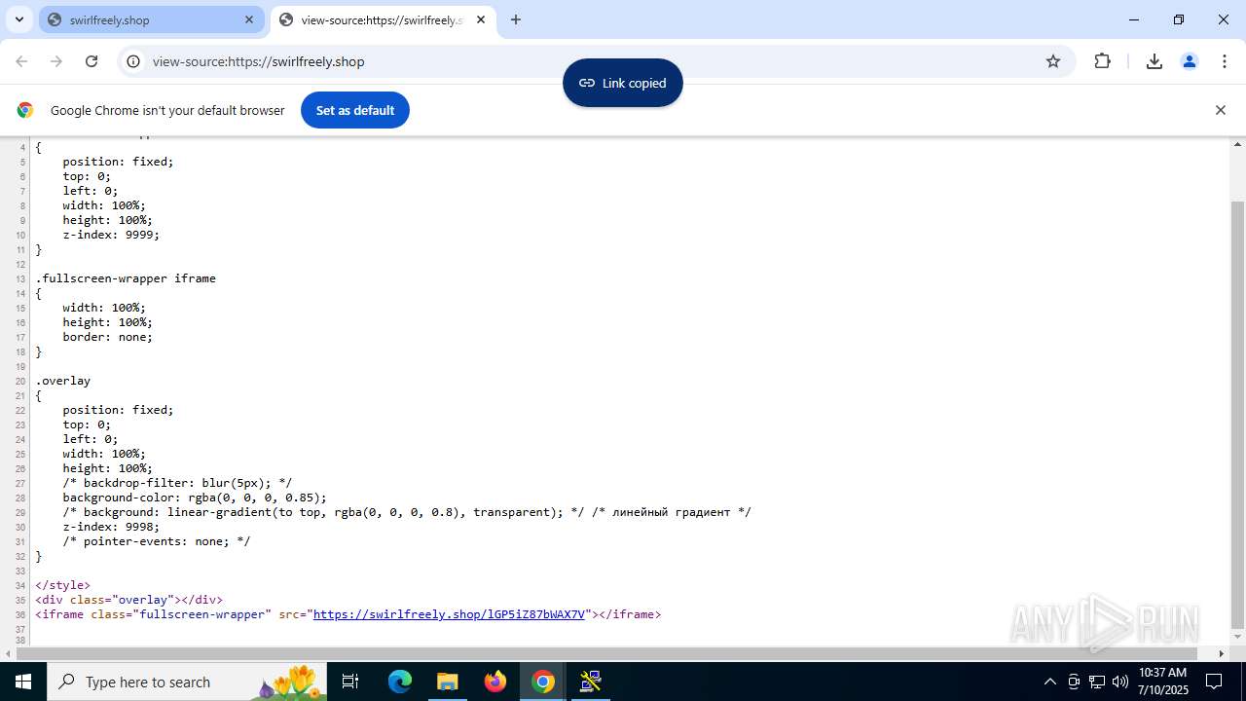Bookmark this page with star icon
The image size is (1246, 701).
coord(1053,61)
